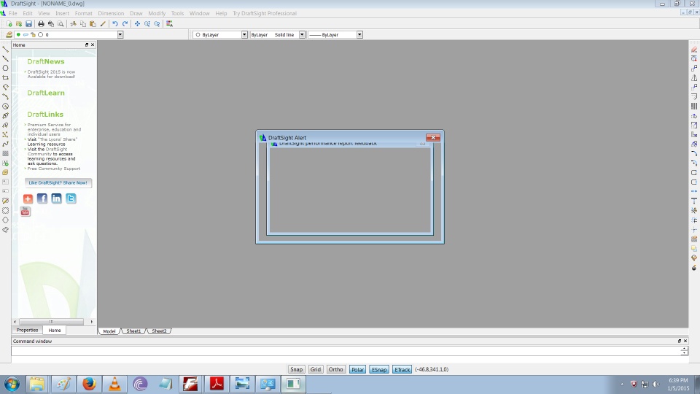The width and height of the screenshot is (700, 394).
Task: Click LinkedIn share icon
Action: pyautogui.click(x=56, y=198)
